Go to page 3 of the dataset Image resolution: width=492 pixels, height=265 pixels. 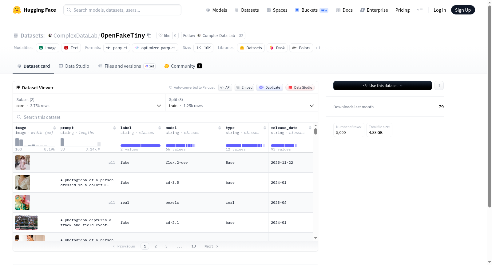pyautogui.click(x=166, y=246)
